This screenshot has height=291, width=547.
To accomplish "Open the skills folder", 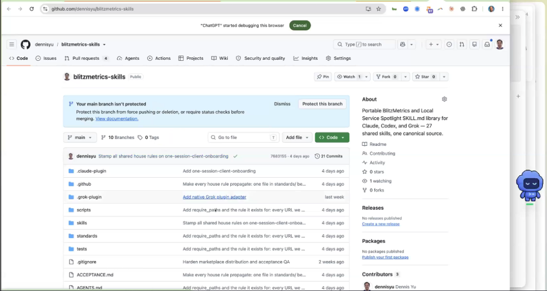I will (82, 223).
